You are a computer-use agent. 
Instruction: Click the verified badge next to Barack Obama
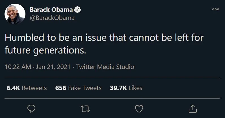tap(78, 10)
